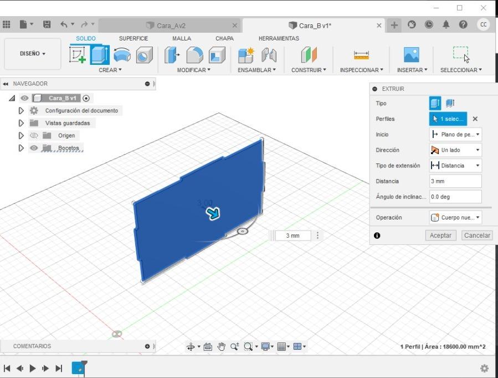Click Cancelar in the Extruir dialog
The width and height of the screenshot is (498, 378).
point(477,236)
